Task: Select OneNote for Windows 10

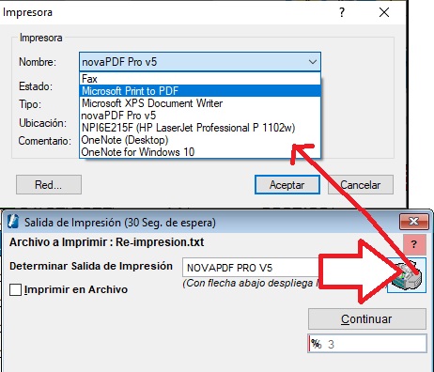Action: [x=200, y=152]
